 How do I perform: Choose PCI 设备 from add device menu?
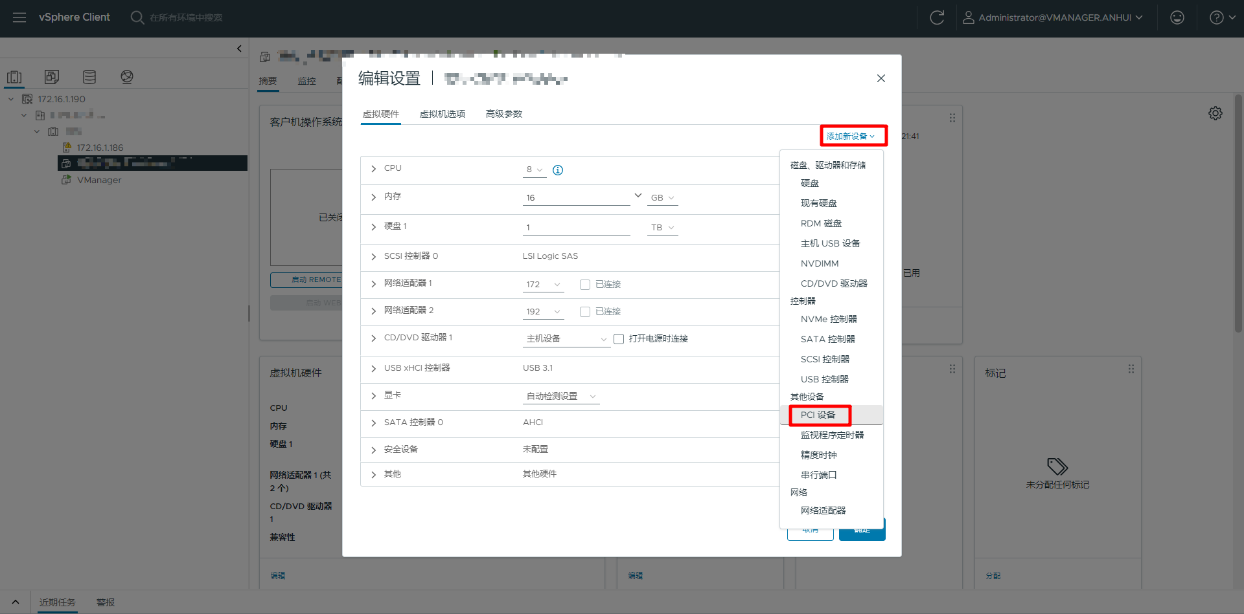click(x=818, y=415)
